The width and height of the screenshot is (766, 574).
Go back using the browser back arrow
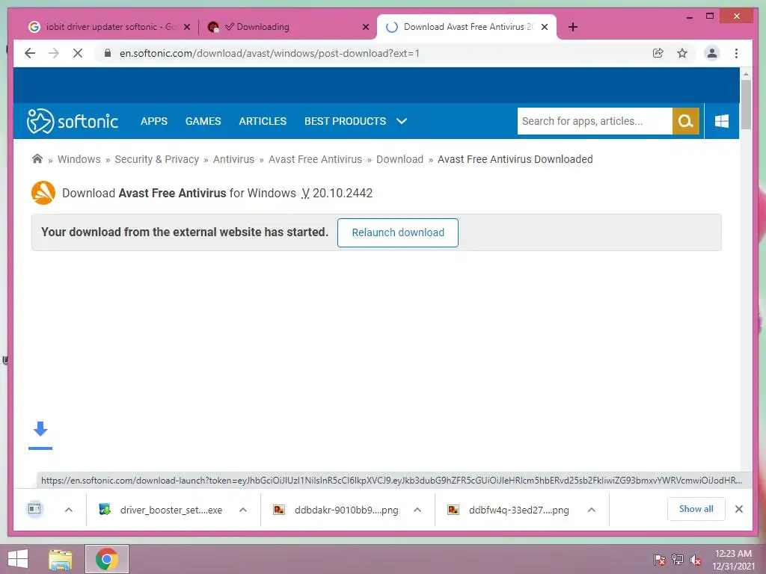[30, 53]
